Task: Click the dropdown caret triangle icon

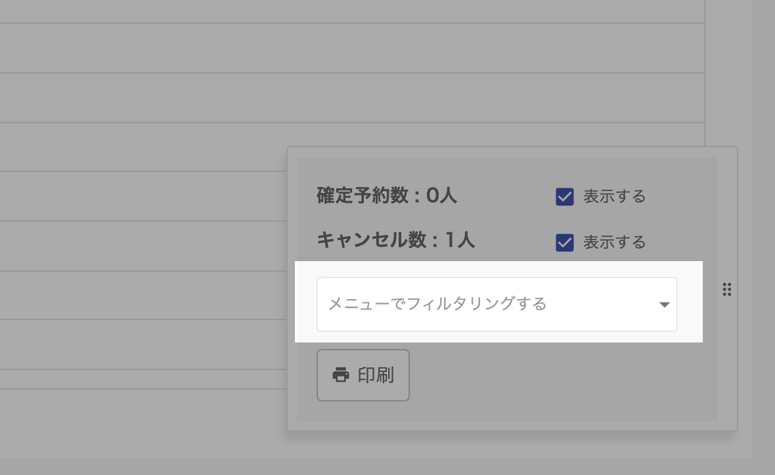Action: (x=664, y=304)
